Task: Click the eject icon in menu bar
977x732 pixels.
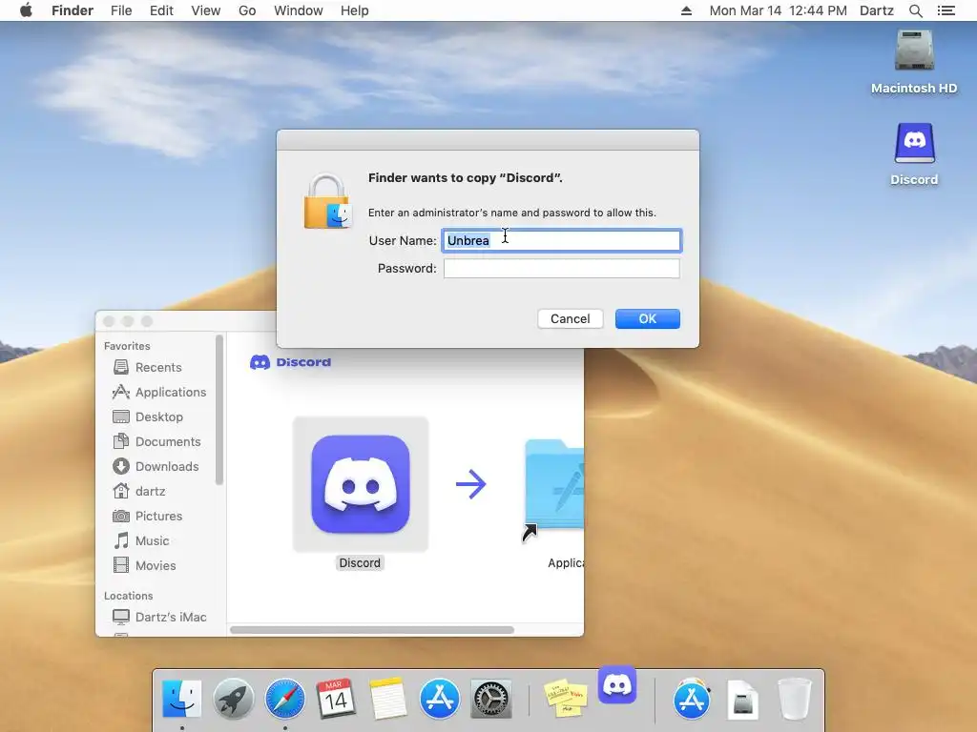Action: point(686,10)
